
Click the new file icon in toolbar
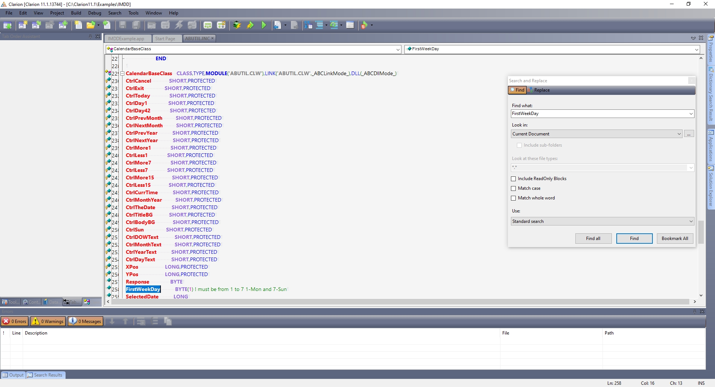click(x=78, y=25)
